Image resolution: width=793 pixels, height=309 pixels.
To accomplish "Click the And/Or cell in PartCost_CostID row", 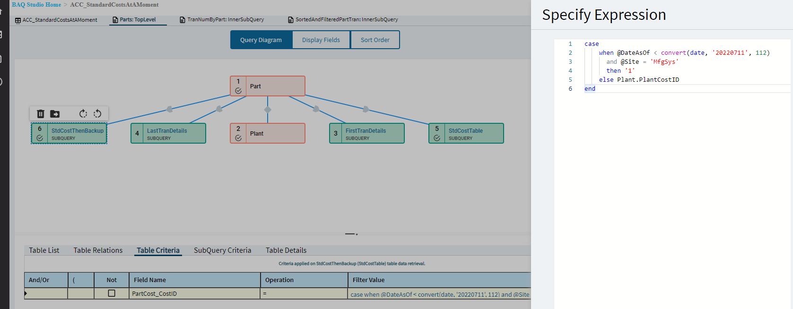I will coord(46,293).
